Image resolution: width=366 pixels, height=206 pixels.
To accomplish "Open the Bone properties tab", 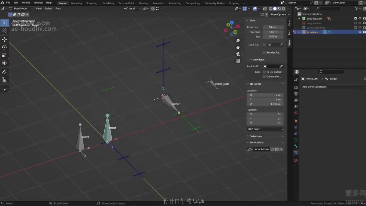I will tap(296, 146).
